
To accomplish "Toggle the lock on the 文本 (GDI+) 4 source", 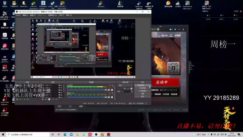I will click(x=62, y=95).
